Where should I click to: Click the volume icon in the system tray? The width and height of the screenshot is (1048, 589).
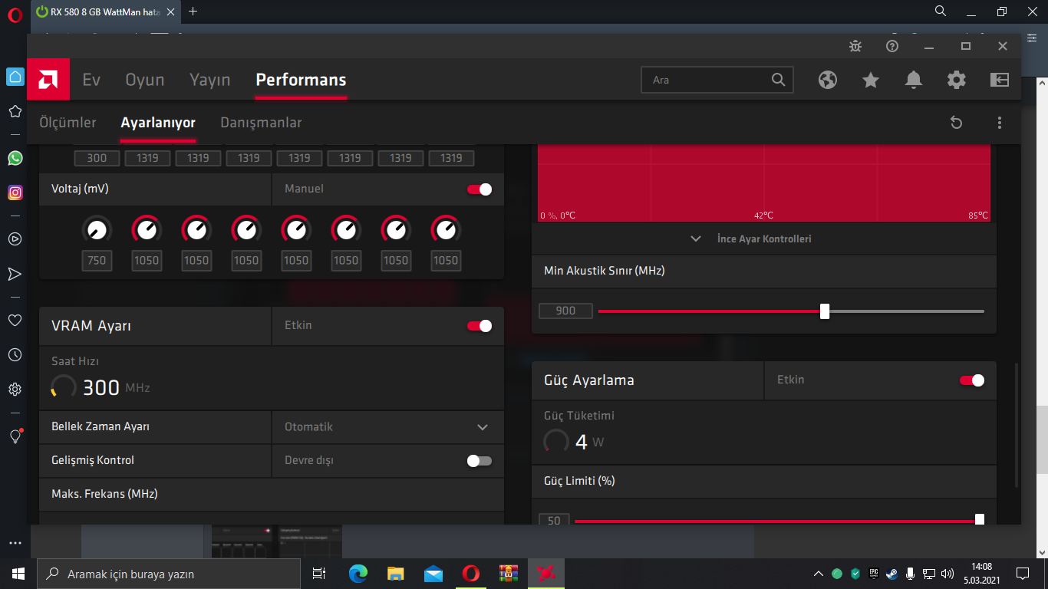[947, 574]
